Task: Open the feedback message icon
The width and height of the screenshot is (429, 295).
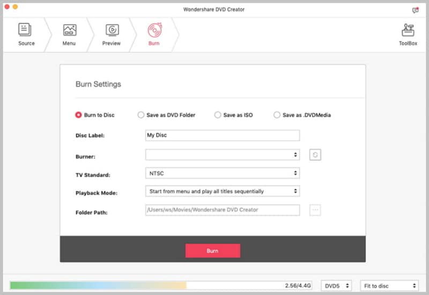Action: 415,10
